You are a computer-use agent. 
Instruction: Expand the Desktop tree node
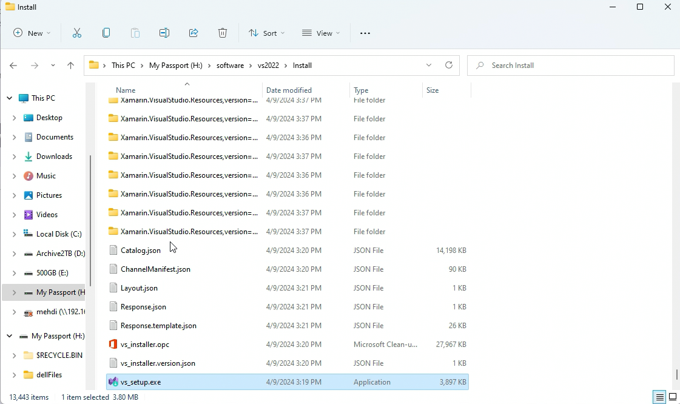click(x=14, y=118)
